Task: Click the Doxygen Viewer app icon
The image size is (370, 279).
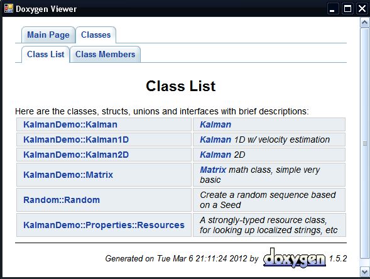Action: (x=9, y=9)
